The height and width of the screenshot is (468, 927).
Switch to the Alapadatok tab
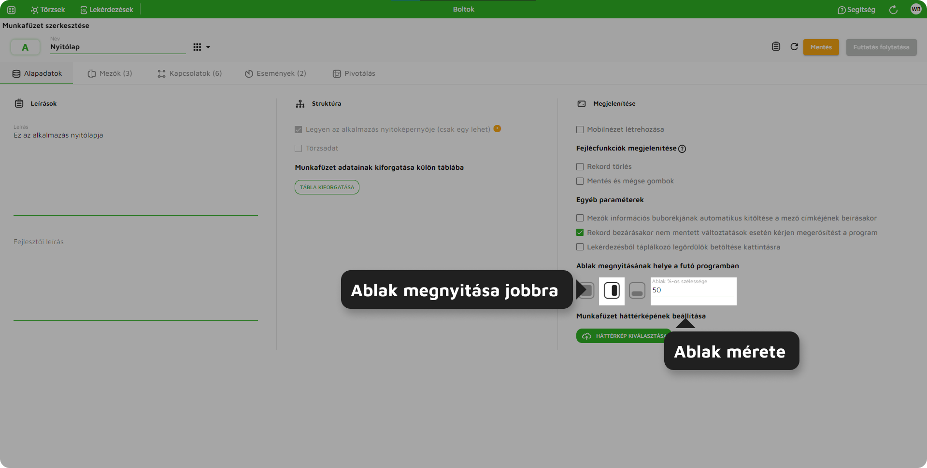(x=37, y=73)
